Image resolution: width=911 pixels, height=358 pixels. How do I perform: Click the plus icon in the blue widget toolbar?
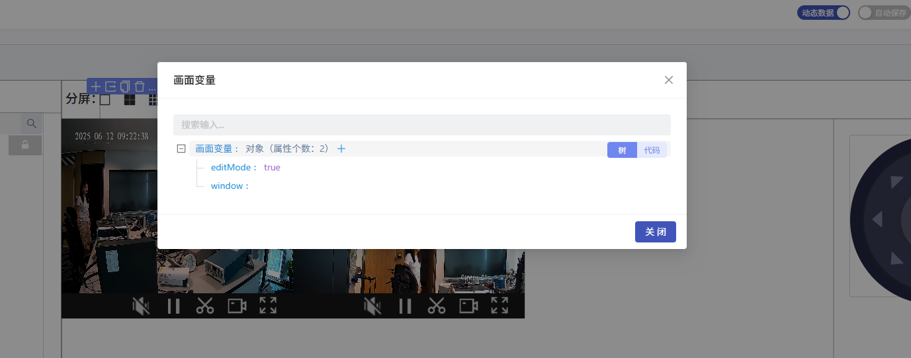click(x=95, y=87)
